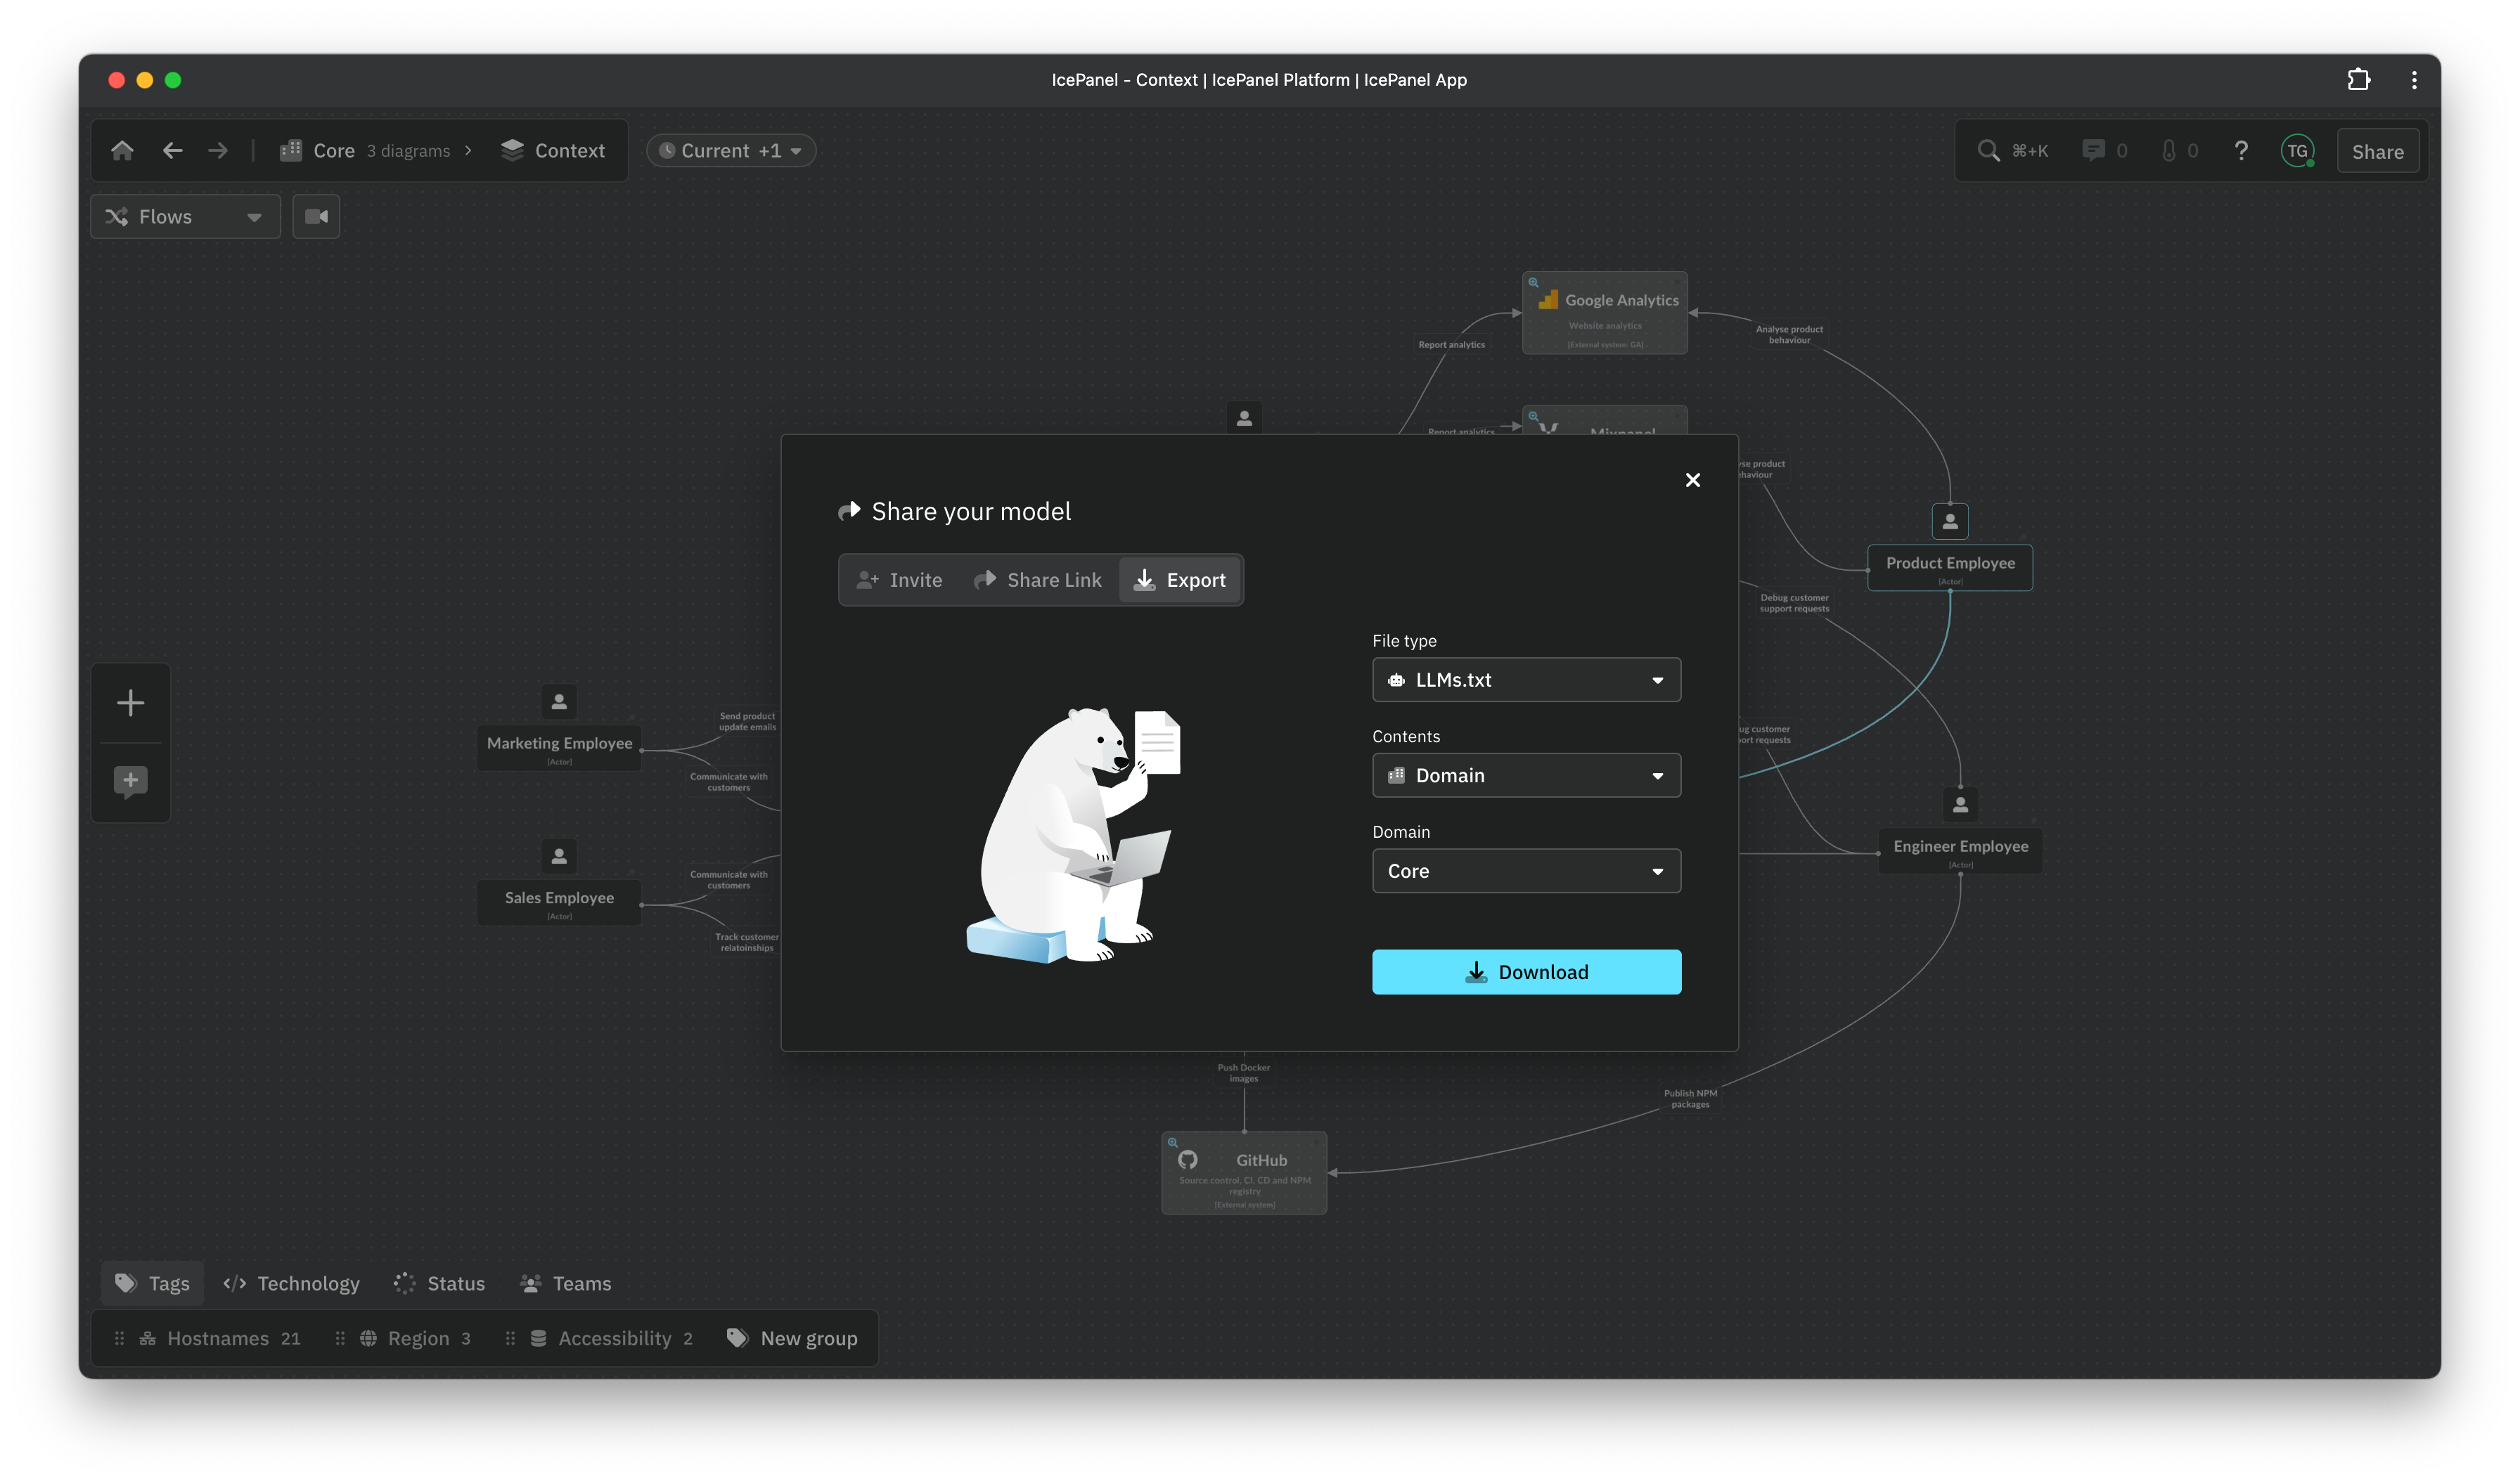Open the help question mark
2520x1483 pixels.
click(x=2240, y=151)
